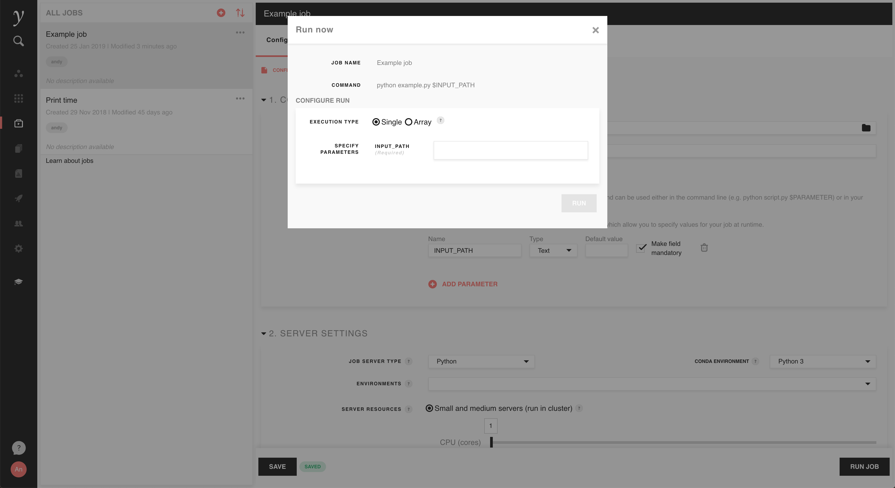895x488 pixels.
Task: Click the help question mark sidebar icon
Action: [x=19, y=448]
